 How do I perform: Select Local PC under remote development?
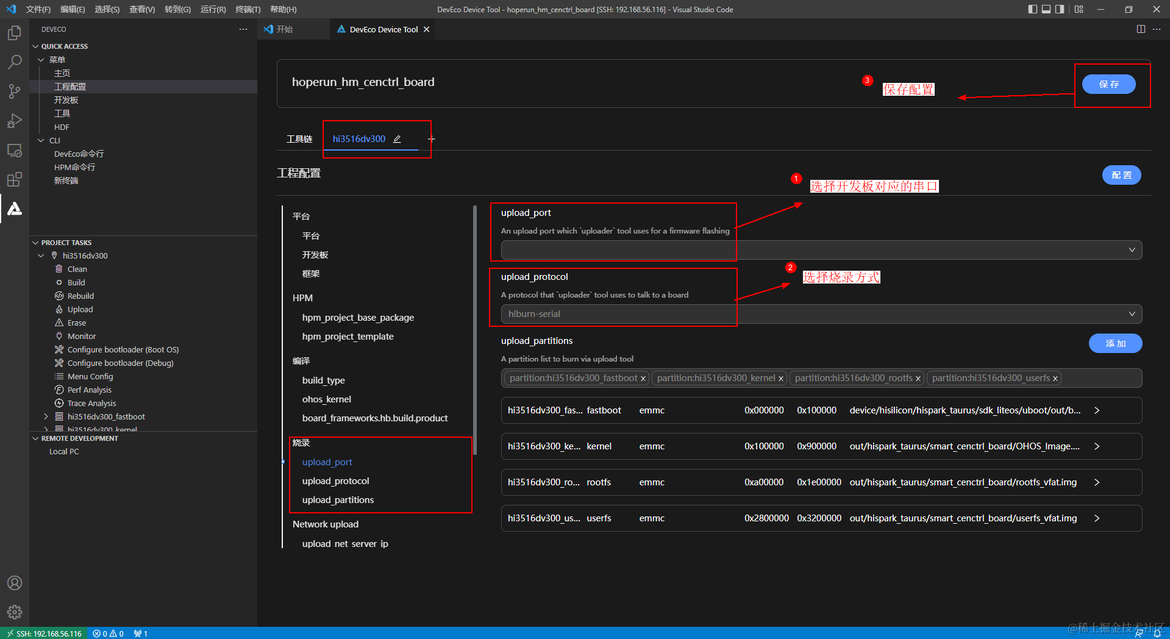[x=64, y=452]
